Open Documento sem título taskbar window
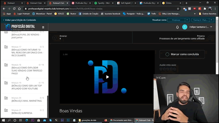 tap(121, 120)
